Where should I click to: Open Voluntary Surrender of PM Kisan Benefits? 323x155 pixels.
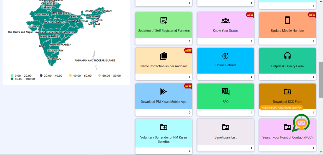coord(164,139)
